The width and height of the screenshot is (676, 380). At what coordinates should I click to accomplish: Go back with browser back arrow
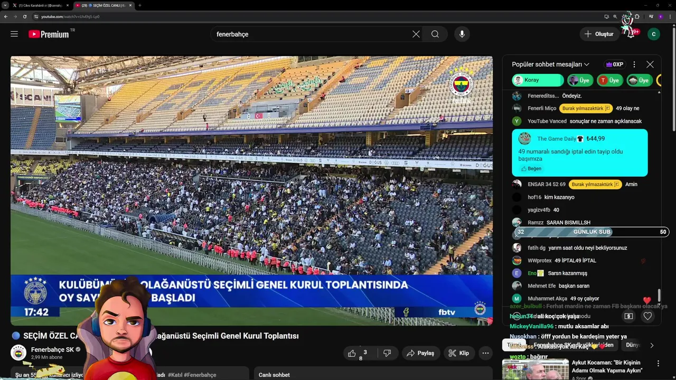6,16
